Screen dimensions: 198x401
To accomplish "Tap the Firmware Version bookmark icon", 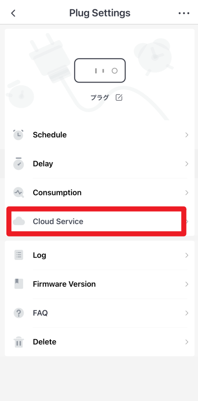I will click(x=19, y=284).
